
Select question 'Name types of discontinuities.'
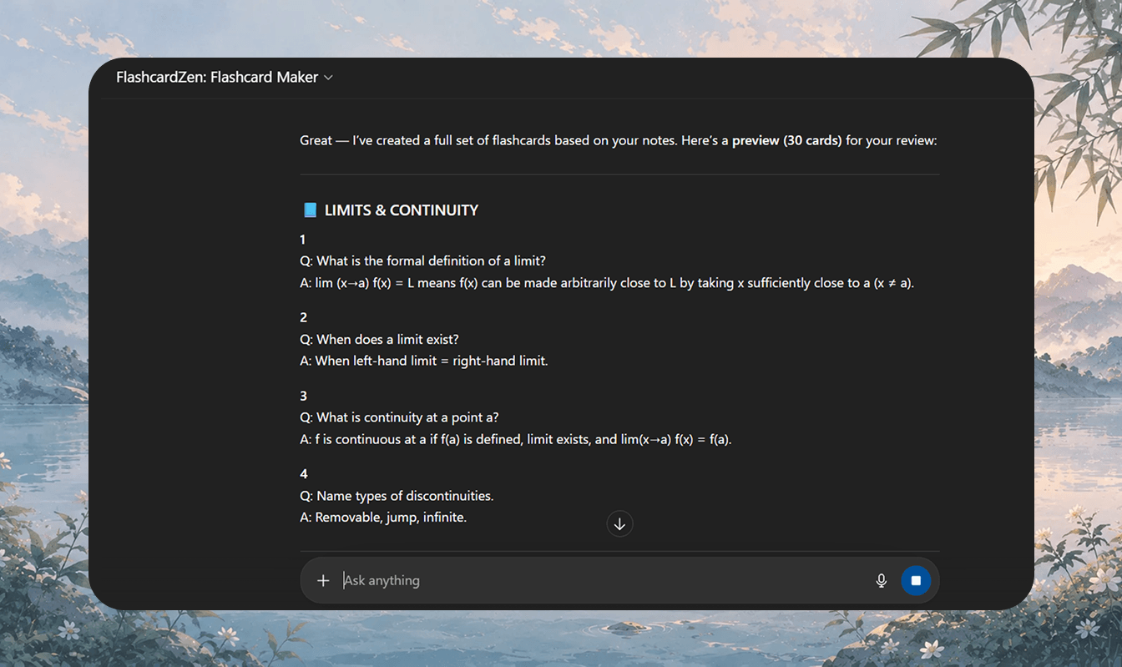coord(397,496)
